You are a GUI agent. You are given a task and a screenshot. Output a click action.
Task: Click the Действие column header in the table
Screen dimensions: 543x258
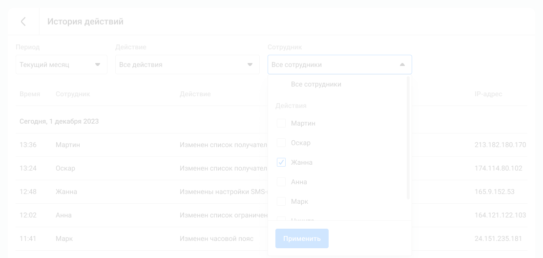[x=195, y=94]
